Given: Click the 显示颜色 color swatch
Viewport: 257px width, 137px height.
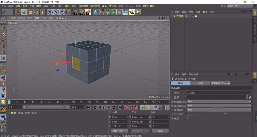Looking at the screenshot, I should [190, 114].
